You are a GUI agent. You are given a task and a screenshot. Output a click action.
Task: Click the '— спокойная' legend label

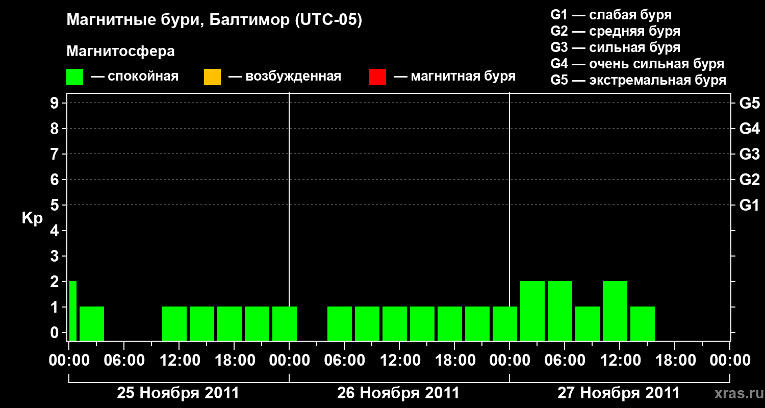(x=135, y=76)
